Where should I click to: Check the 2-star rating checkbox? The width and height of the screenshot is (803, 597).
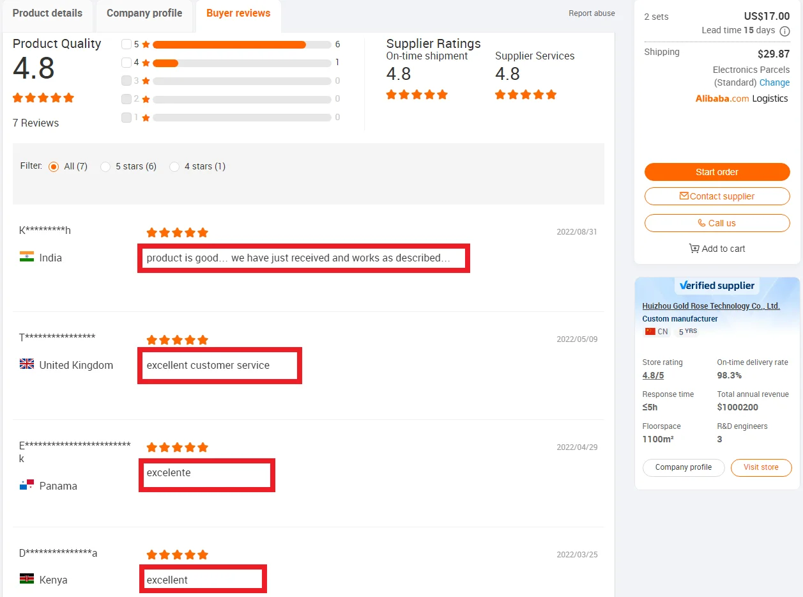click(126, 98)
